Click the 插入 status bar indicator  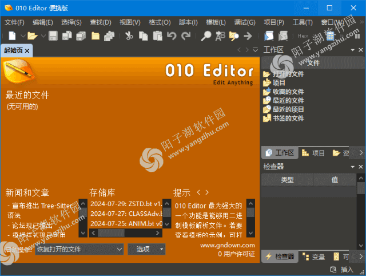point(347,270)
